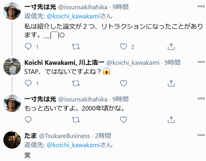Share the 2000年頃かな tweet
The width and height of the screenshot is (206, 161).
171,120
